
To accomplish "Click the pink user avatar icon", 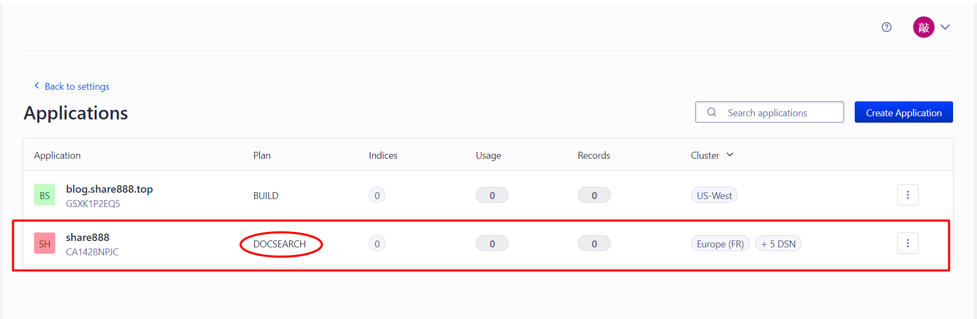I will click(x=923, y=27).
